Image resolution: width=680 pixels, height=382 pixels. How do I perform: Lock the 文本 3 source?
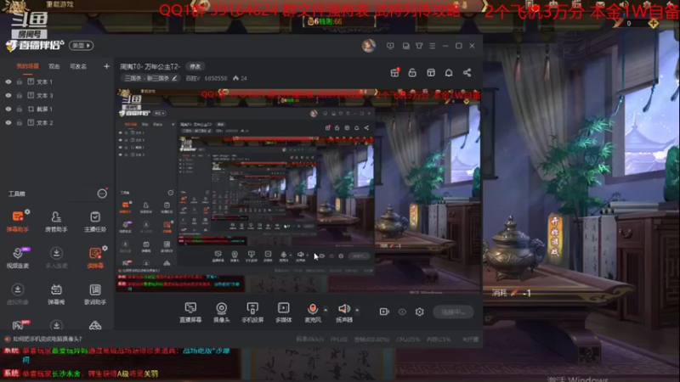[19, 95]
